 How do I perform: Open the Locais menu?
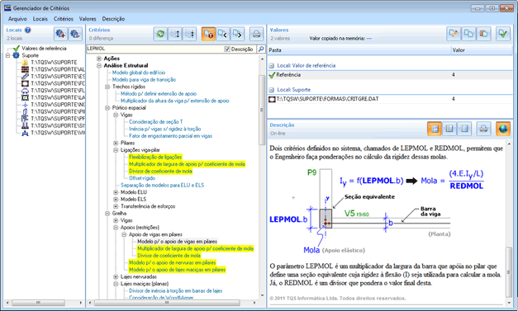(x=40, y=19)
